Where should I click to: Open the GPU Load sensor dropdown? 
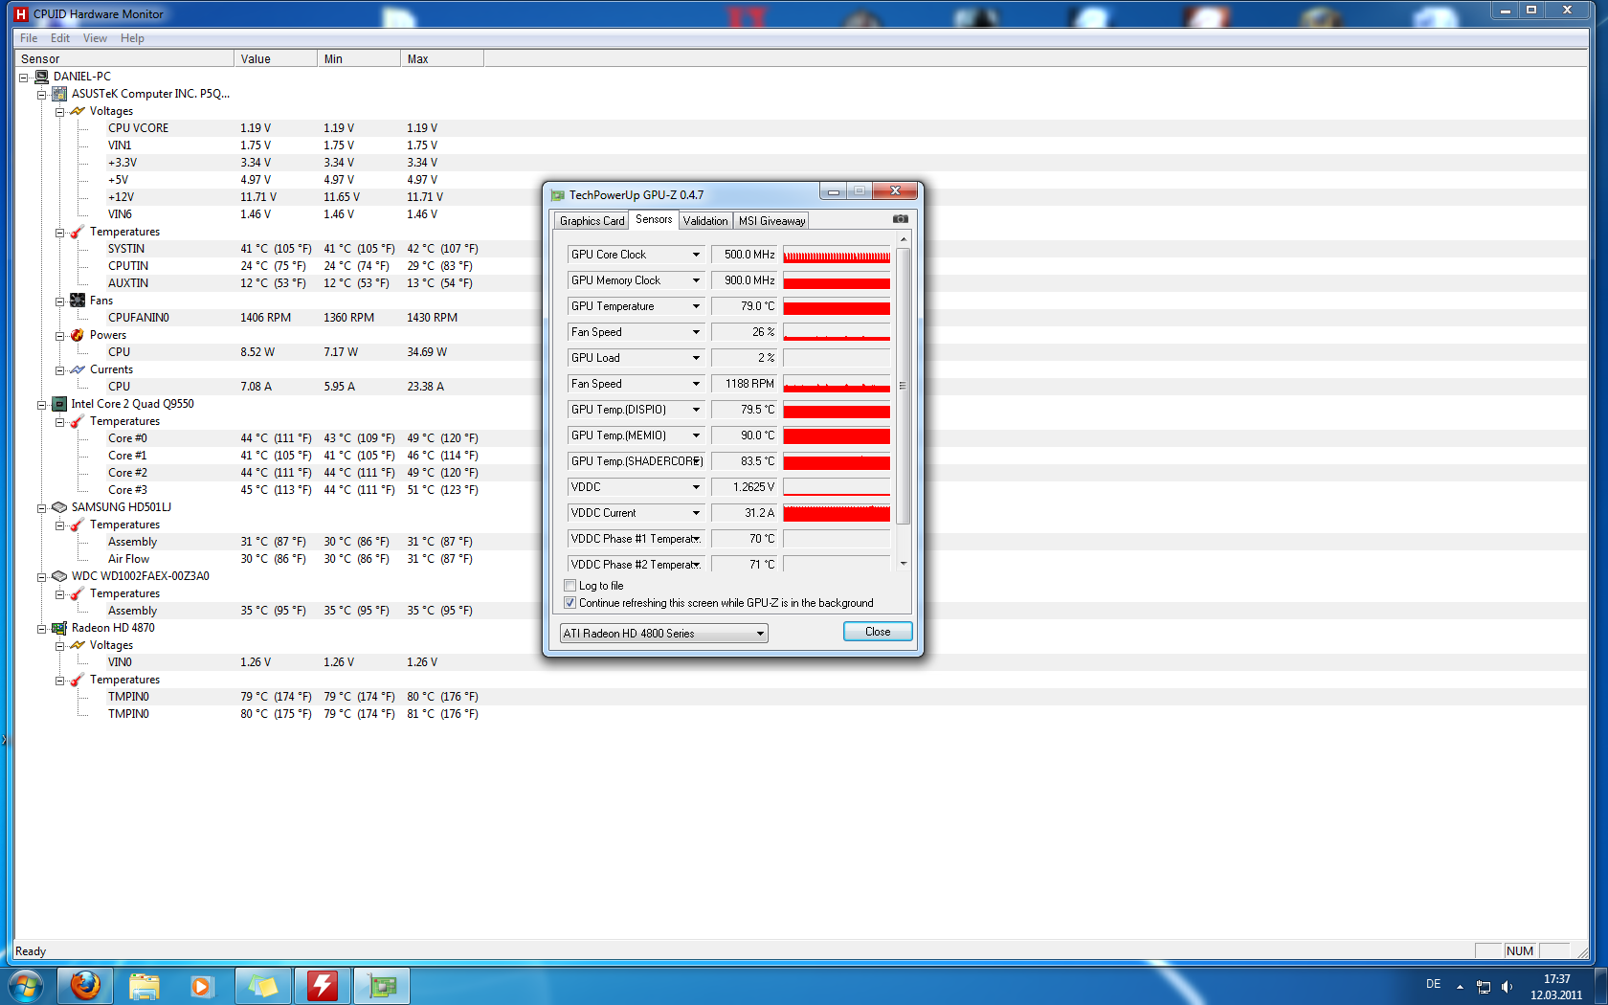[696, 358]
